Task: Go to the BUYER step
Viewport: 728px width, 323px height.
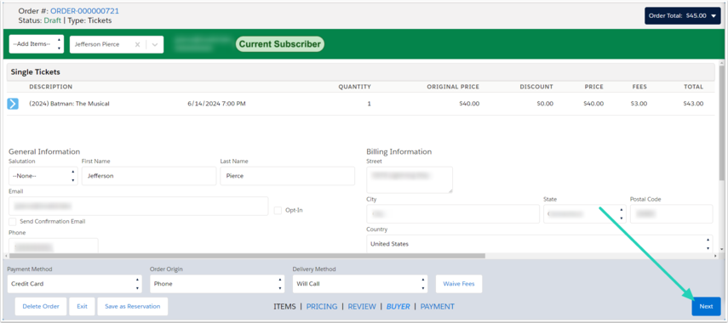Action: pos(398,306)
